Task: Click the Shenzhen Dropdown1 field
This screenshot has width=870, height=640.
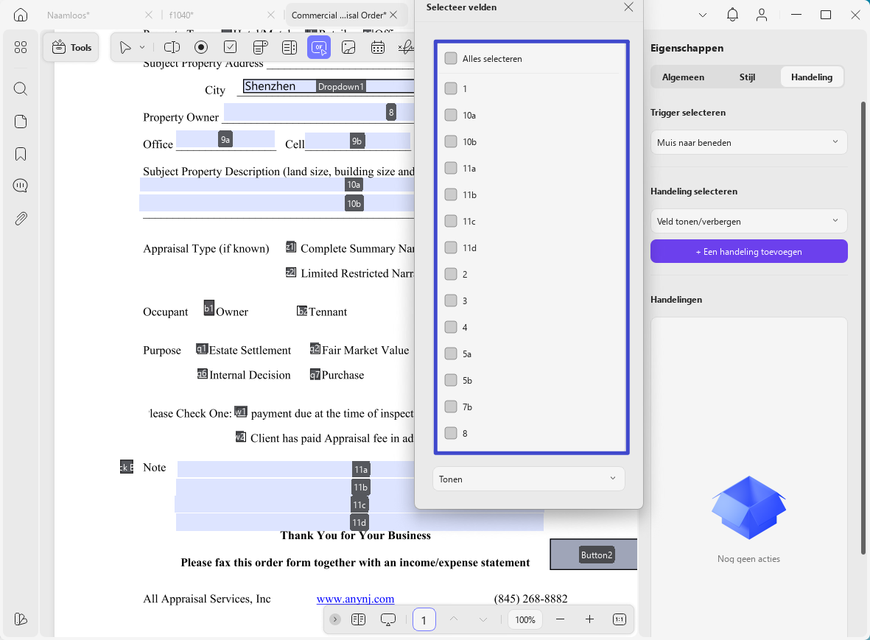Action: point(329,86)
